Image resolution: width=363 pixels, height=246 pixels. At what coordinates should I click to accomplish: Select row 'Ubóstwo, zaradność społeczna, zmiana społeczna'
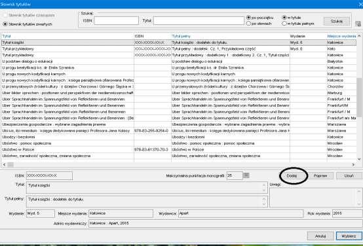pyautogui.click(x=178, y=156)
